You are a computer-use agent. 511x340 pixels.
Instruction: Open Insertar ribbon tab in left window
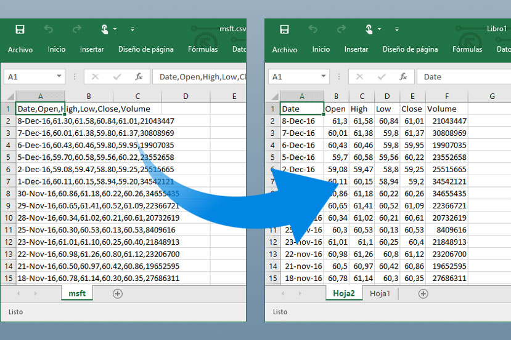(92, 50)
